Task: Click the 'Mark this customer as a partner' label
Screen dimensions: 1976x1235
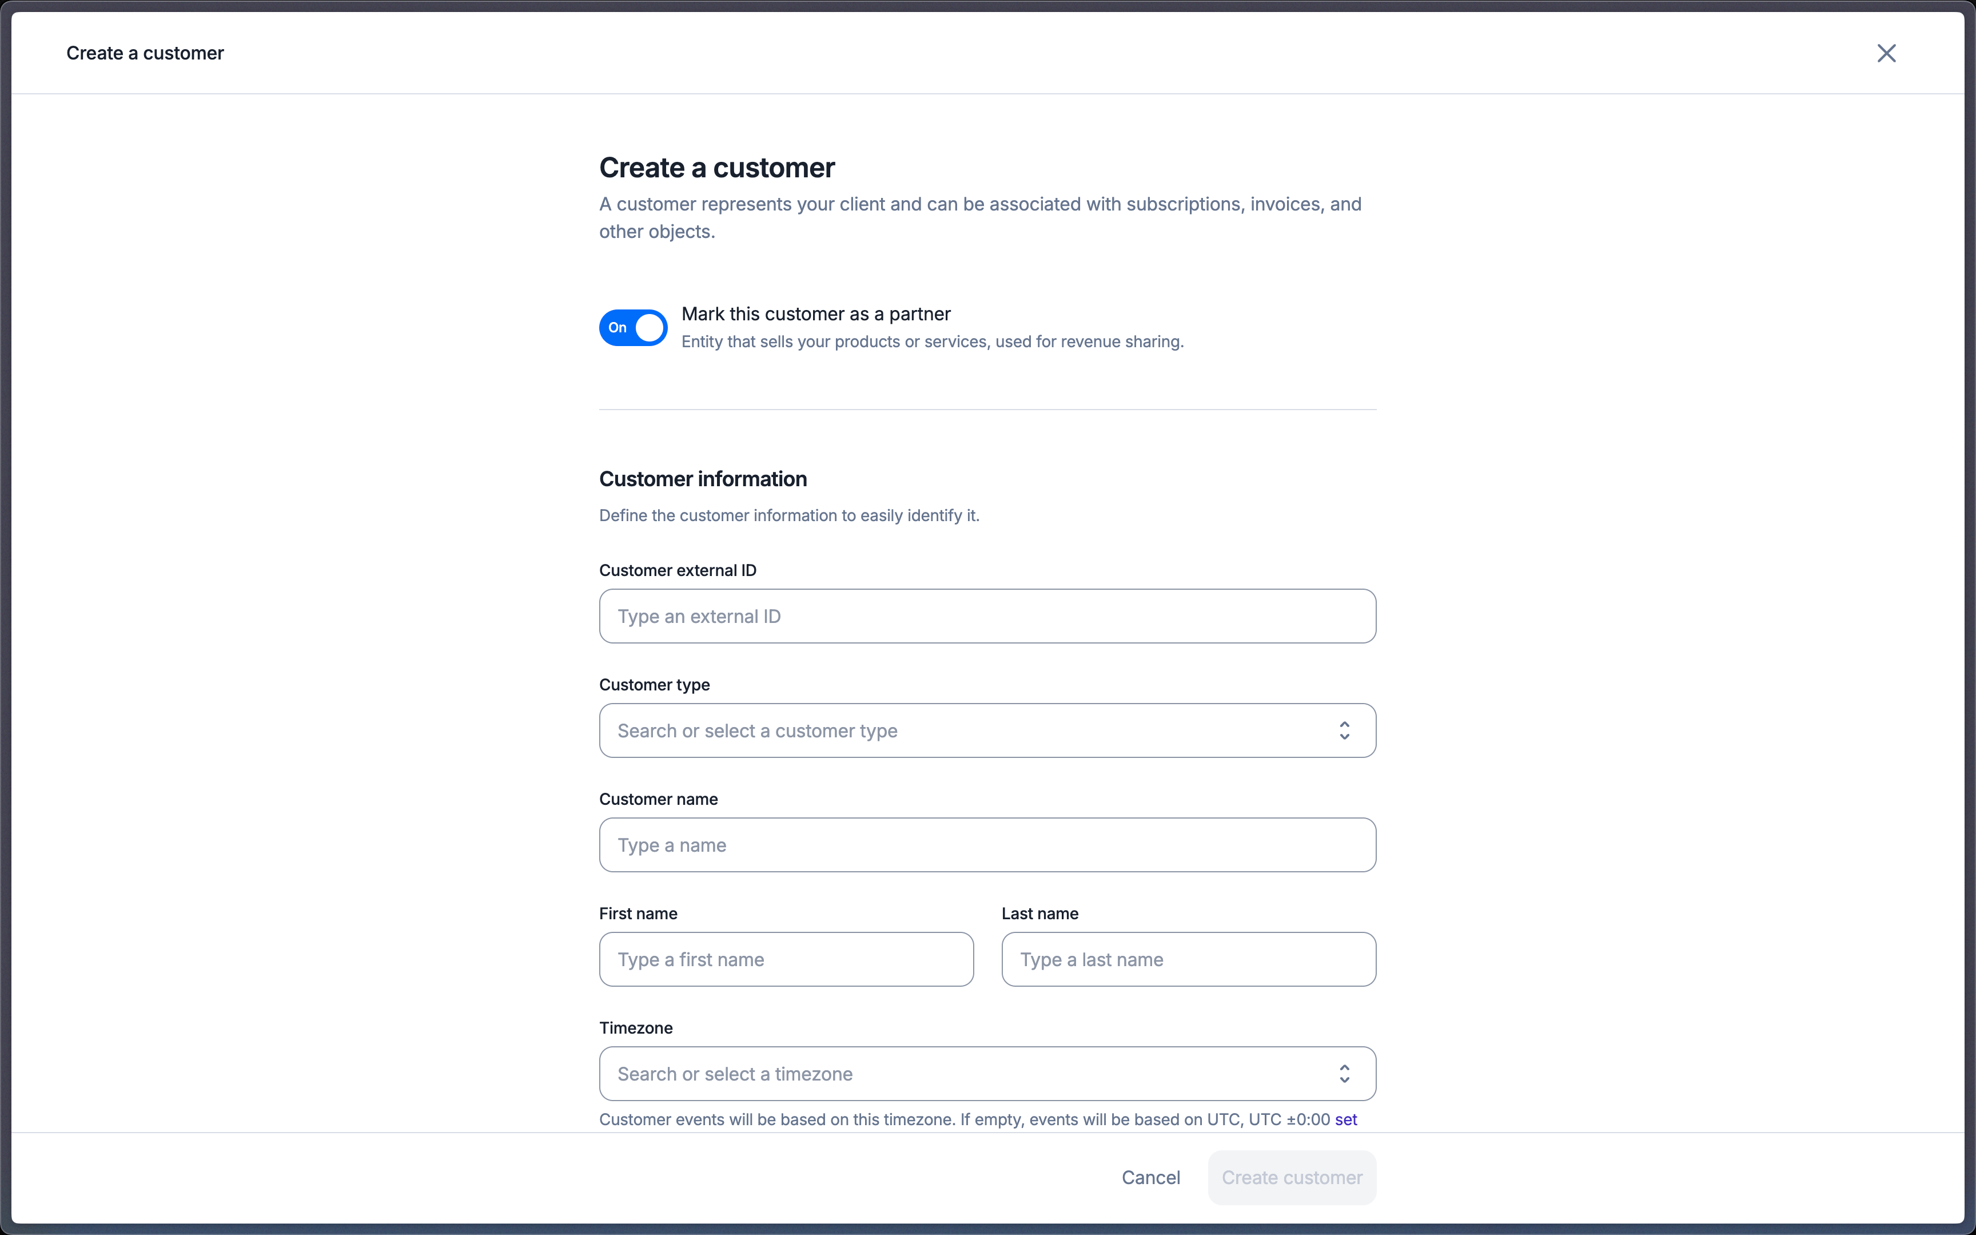Action: point(815,313)
